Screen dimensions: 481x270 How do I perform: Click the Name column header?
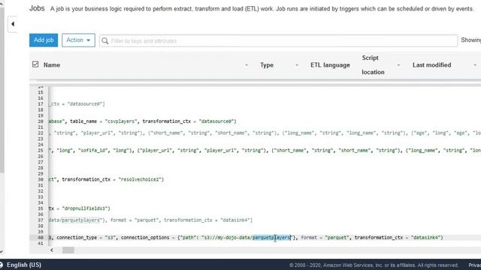click(52, 65)
